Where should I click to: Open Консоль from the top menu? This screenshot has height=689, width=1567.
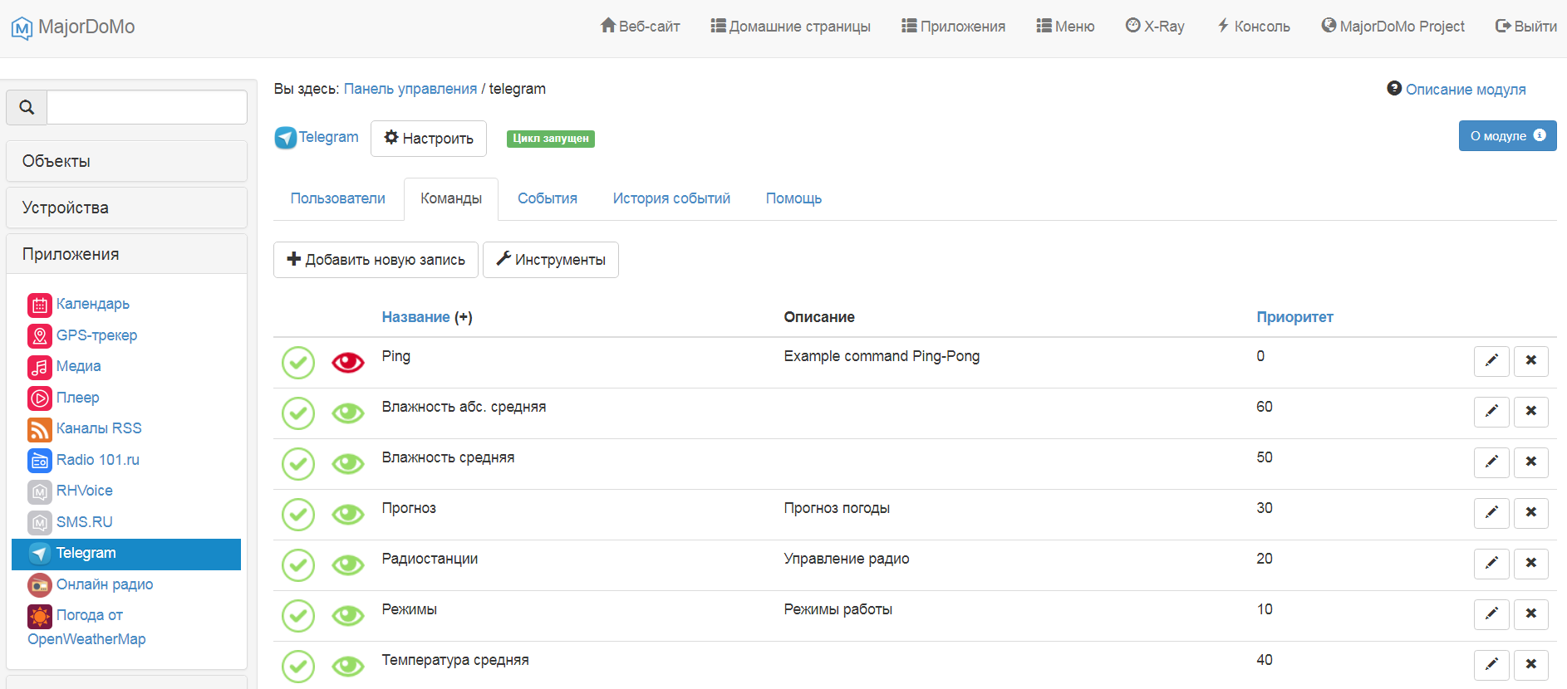pyautogui.click(x=1254, y=27)
